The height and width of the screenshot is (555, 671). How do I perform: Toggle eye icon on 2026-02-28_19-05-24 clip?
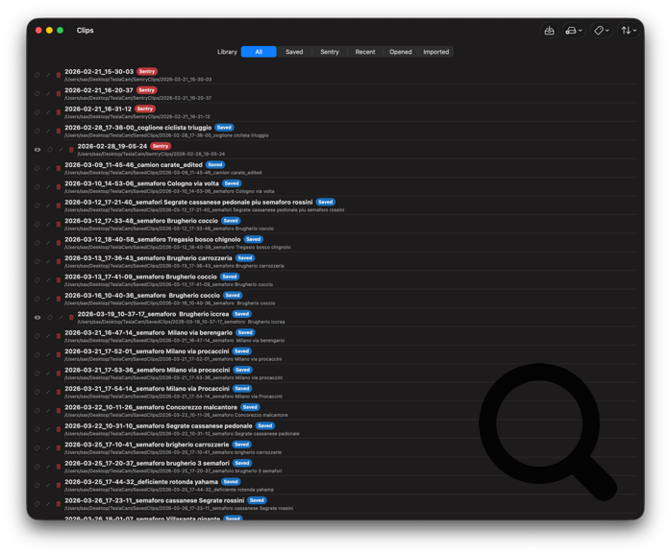37,150
